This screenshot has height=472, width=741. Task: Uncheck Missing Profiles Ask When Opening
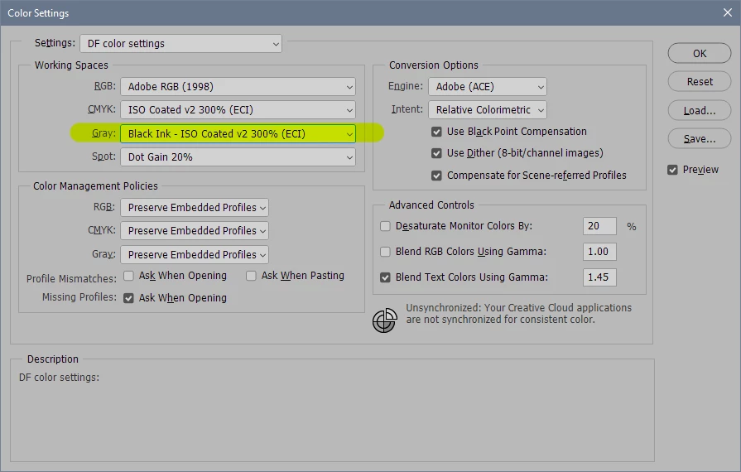click(128, 298)
